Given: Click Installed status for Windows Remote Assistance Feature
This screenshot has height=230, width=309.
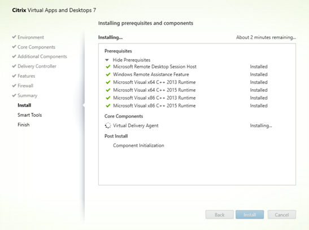Looking at the screenshot, I should 259,74.
